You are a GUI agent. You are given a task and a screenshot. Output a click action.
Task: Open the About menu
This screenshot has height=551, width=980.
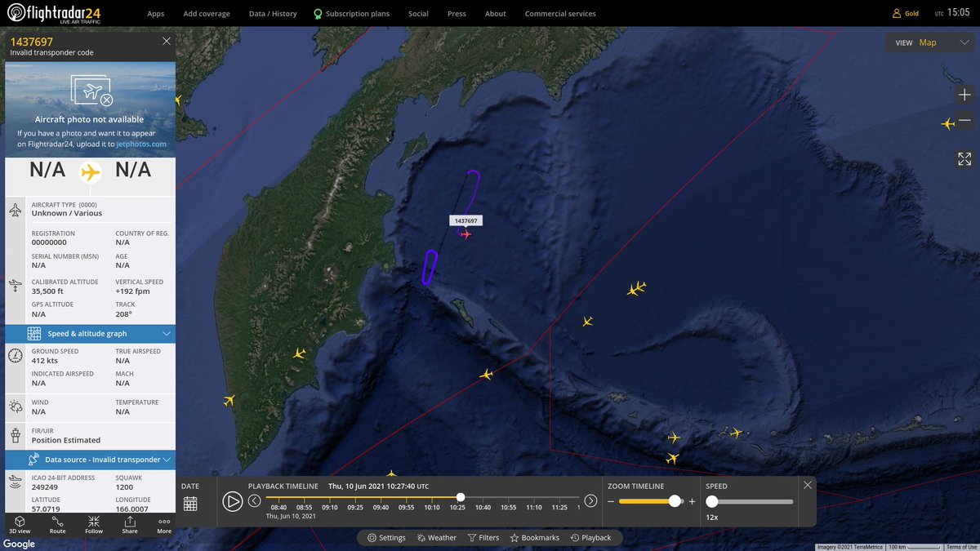(x=495, y=14)
